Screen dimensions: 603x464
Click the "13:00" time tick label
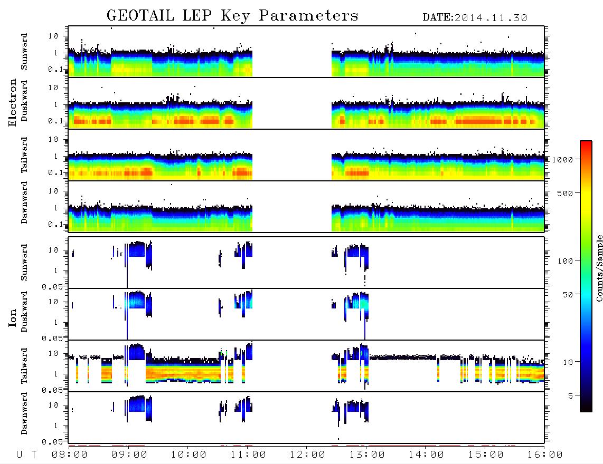(367, 455)
